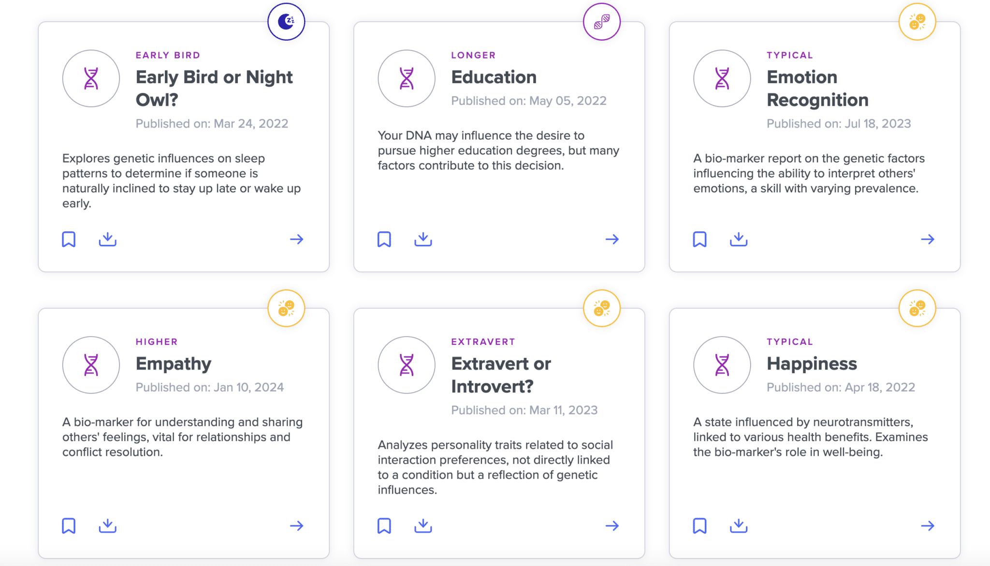
Task: Click the smiley badge on Emotion Recognition card
Action: (917, 22)
